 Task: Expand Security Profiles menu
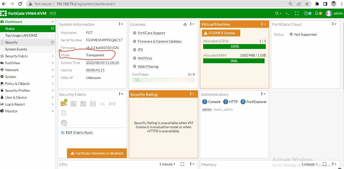coord(28,90)
